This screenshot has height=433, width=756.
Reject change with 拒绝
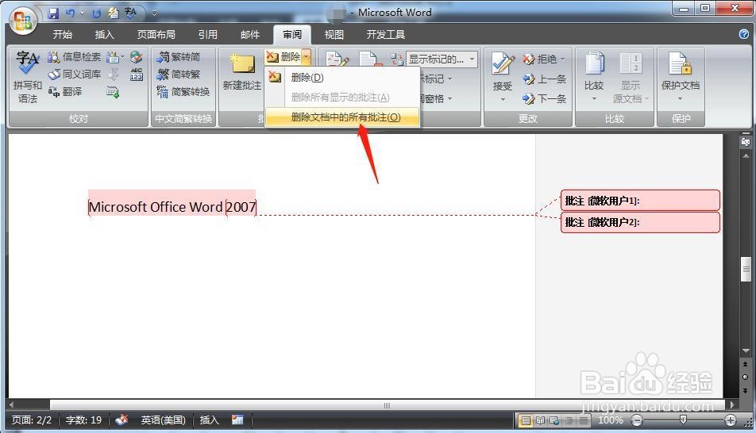[539, 59]
